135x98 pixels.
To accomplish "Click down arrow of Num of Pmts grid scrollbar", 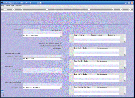I will [125, 42].
